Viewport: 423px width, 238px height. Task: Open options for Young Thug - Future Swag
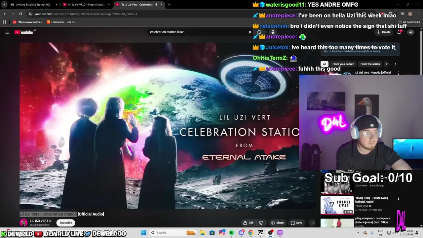click(x=398, y=198)
